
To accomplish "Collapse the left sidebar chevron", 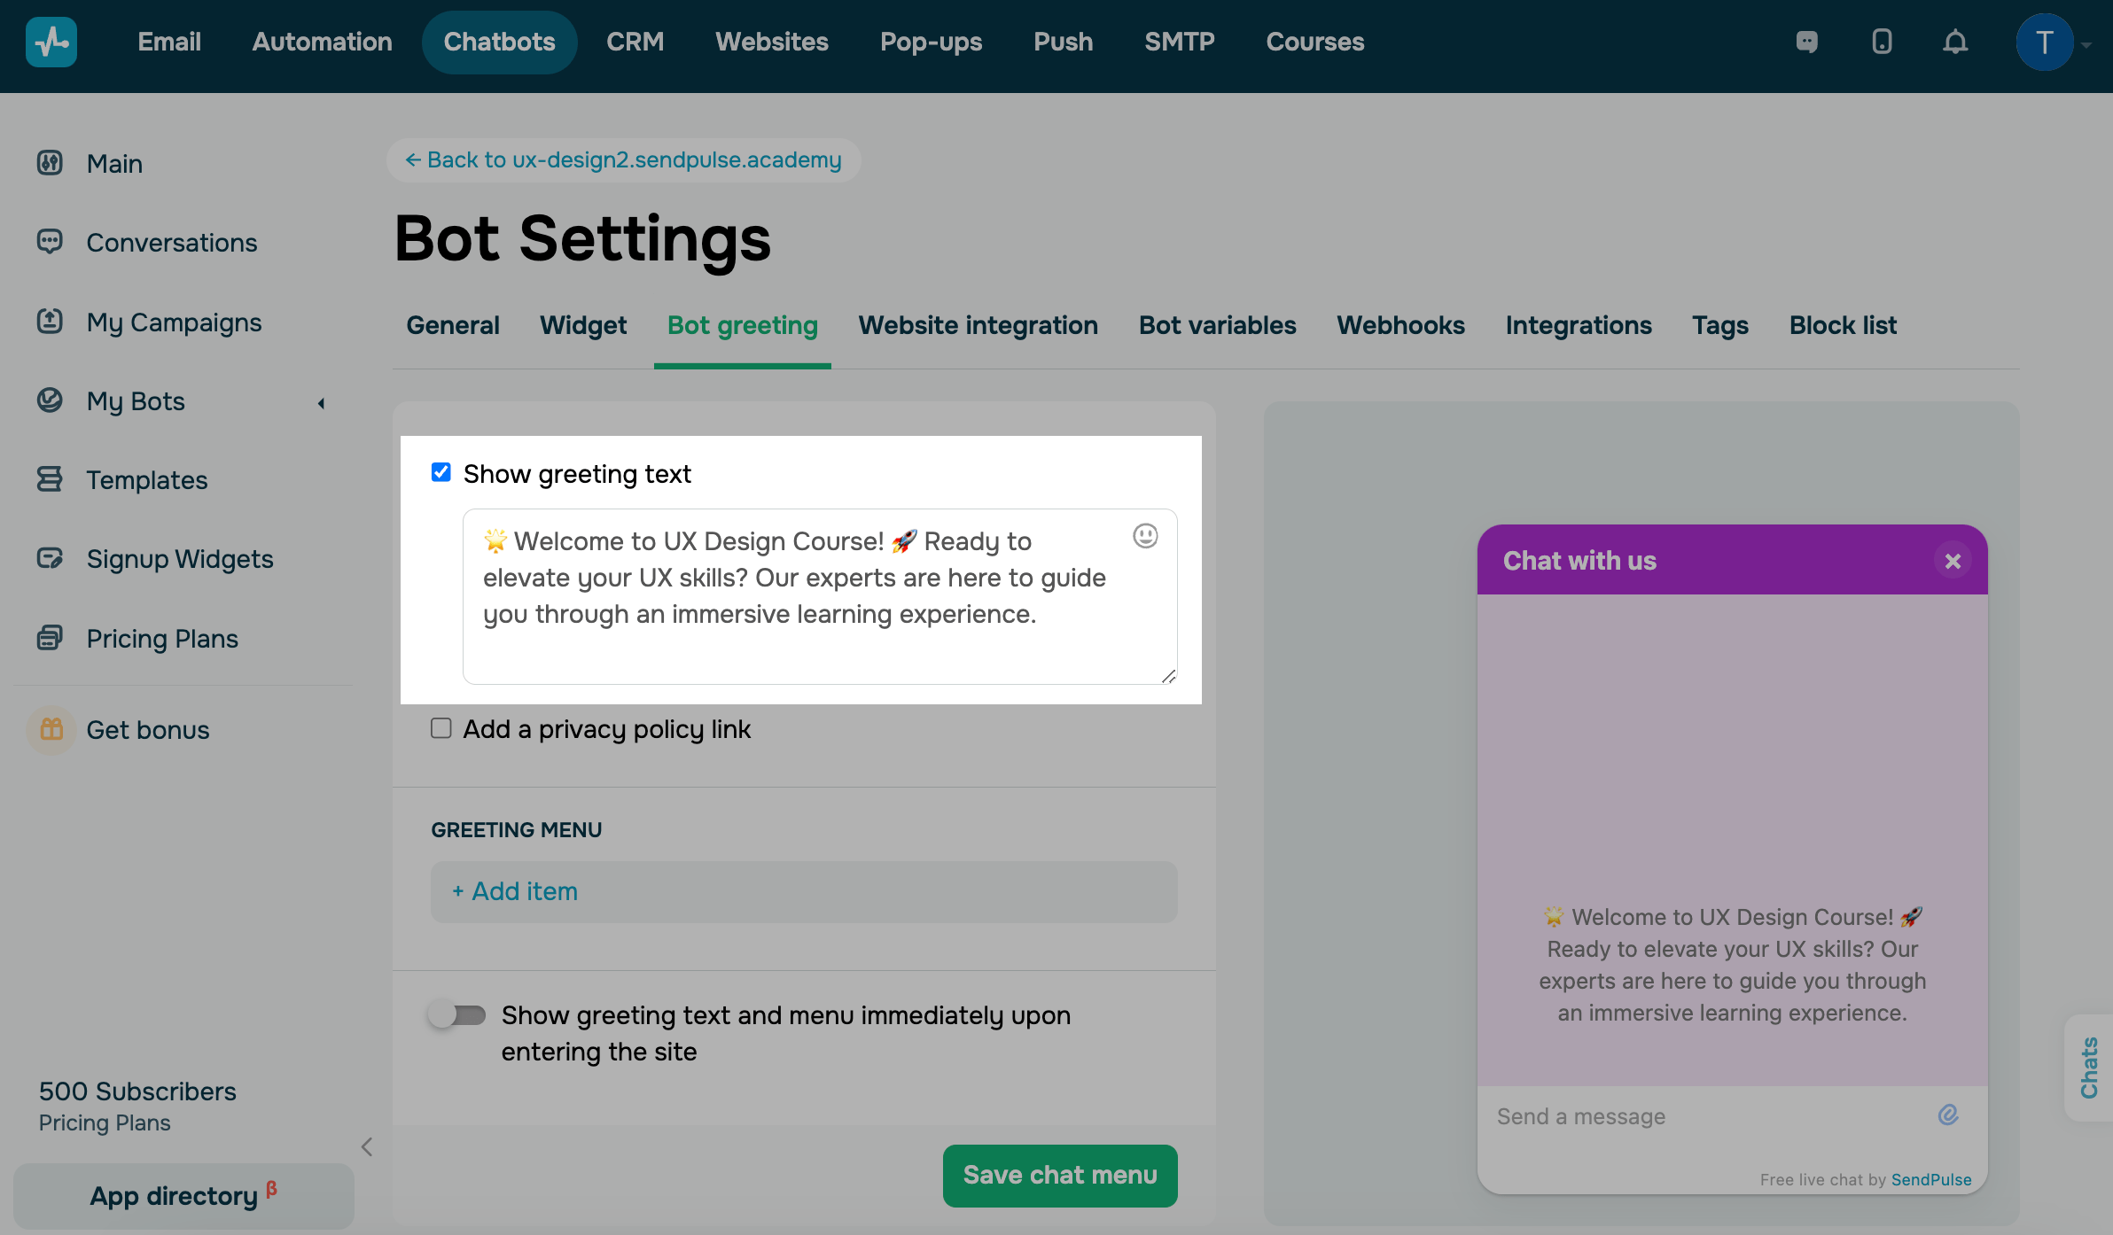I will (367, 1147).
